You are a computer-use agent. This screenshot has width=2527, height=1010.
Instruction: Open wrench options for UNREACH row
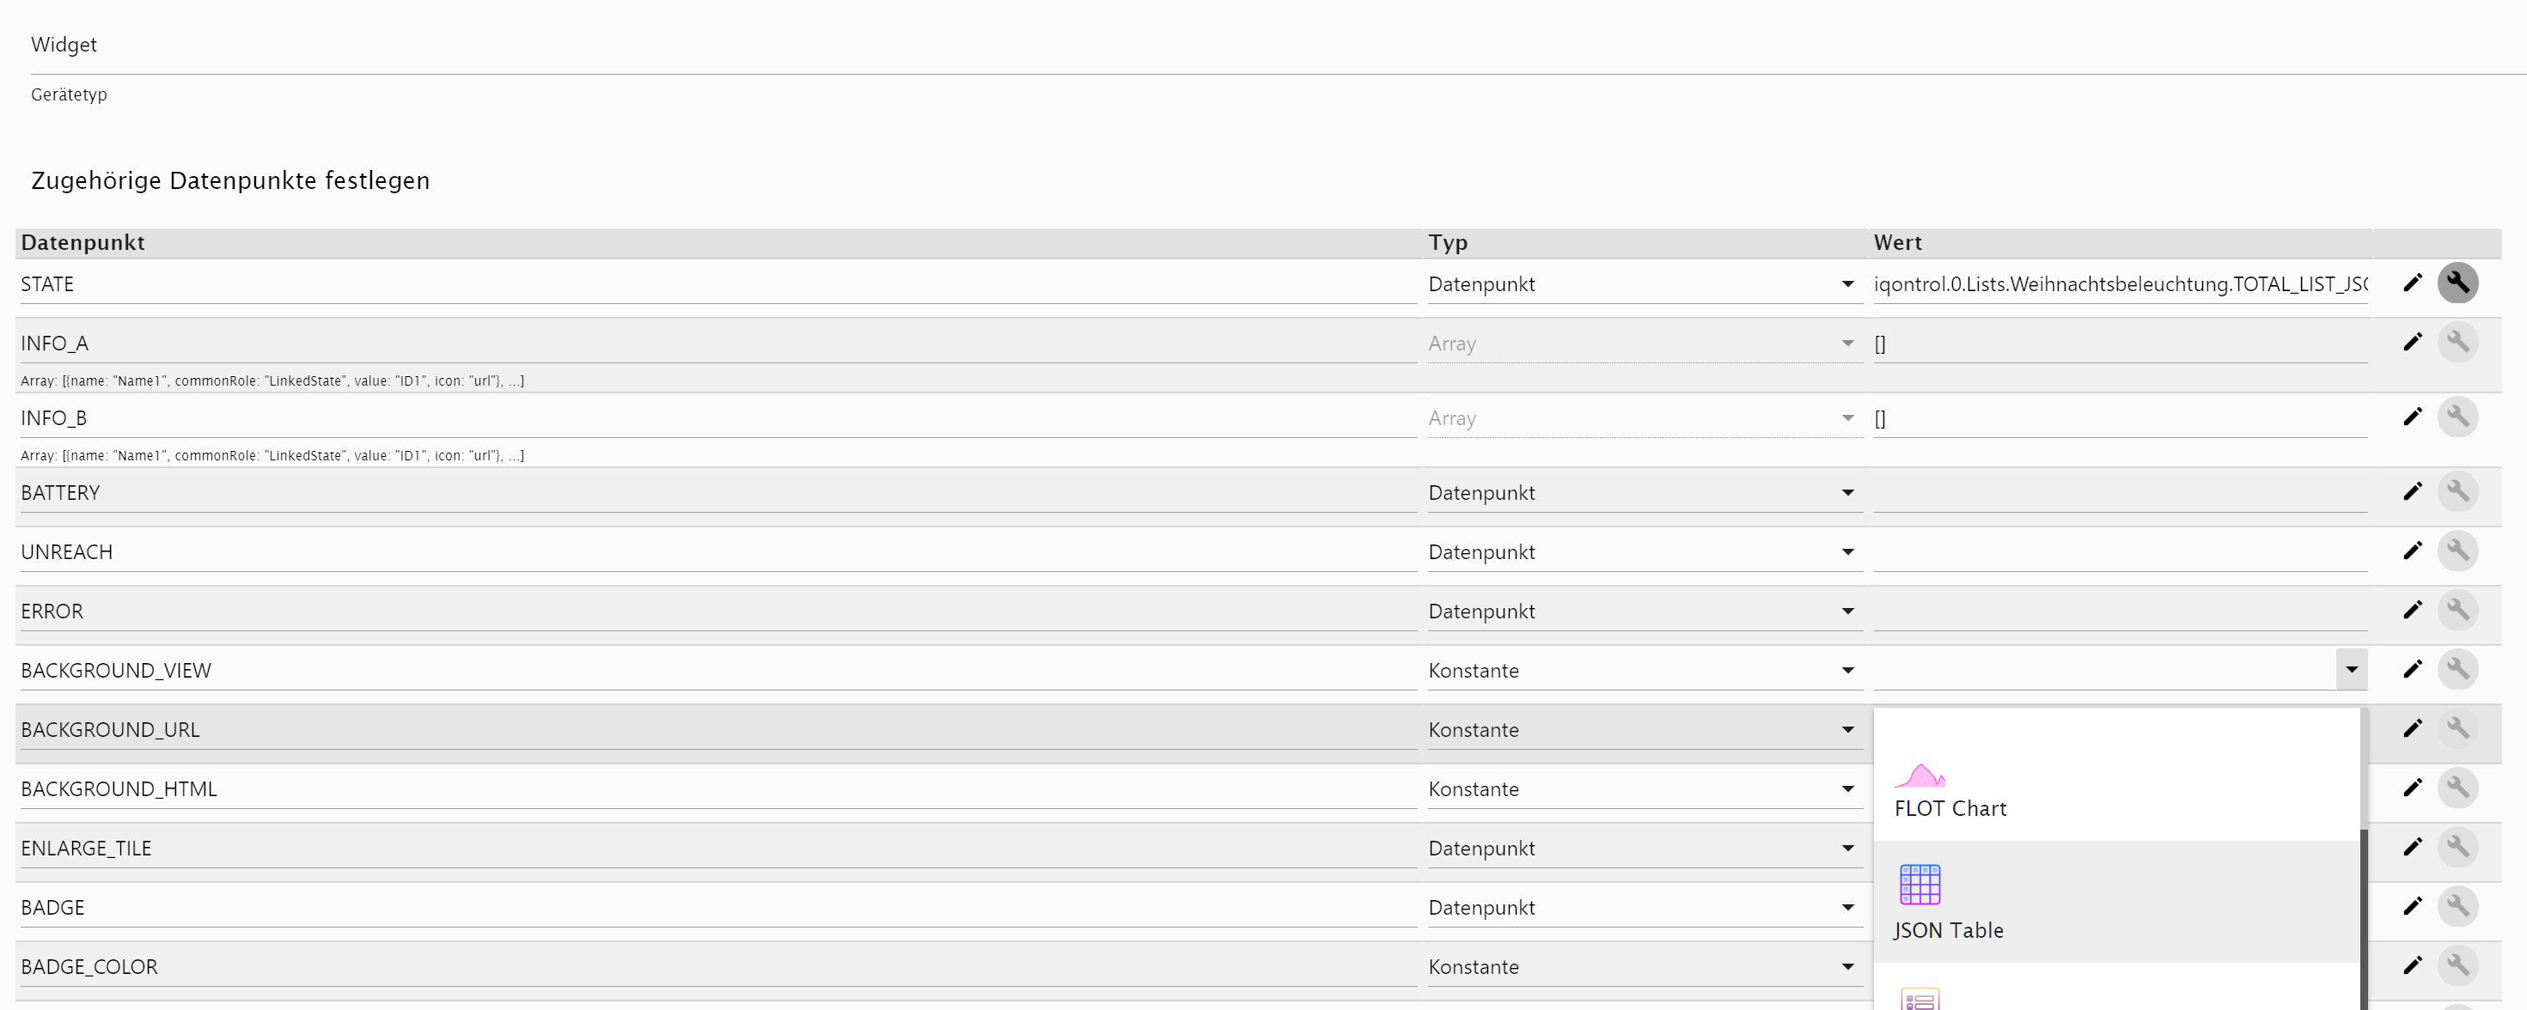[2457, 551]
